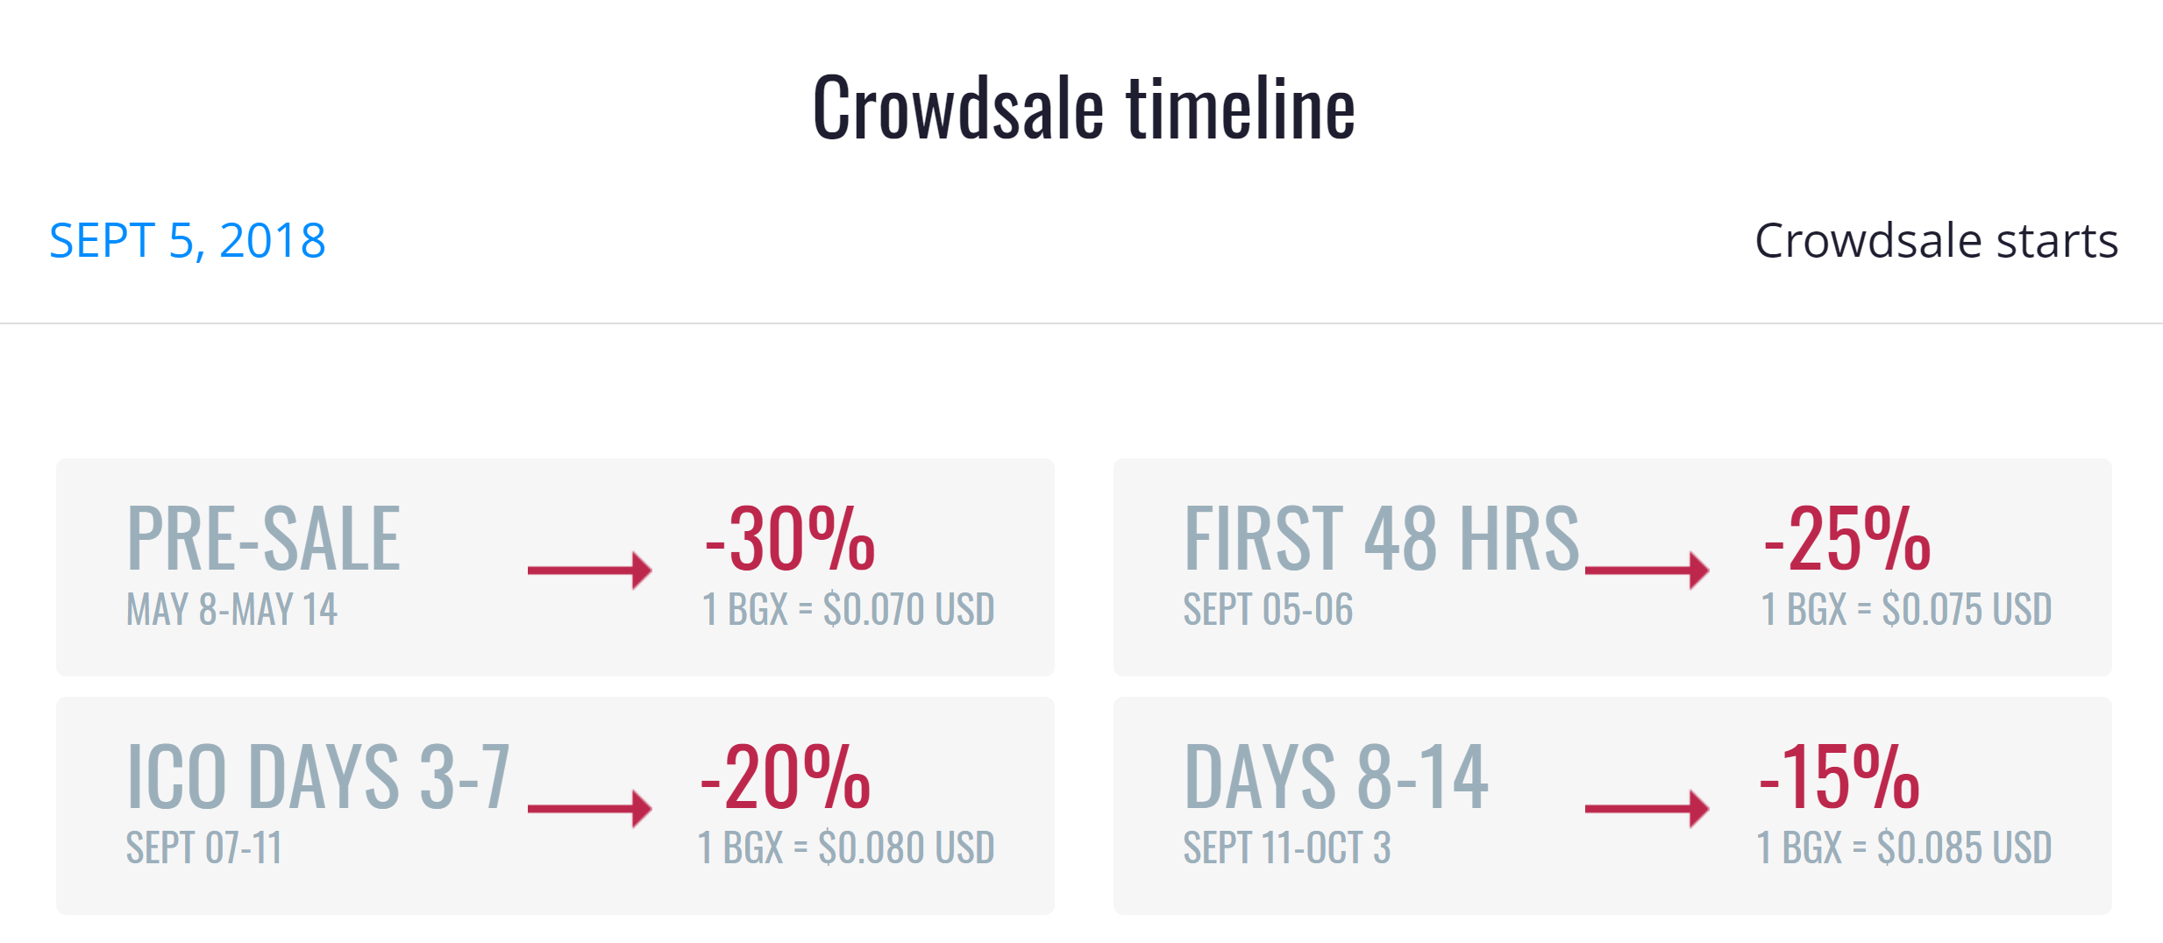Click the SEPT 5, 2018 date link
This screenshot has width=2163, height=943.
[x=188, y=240]
